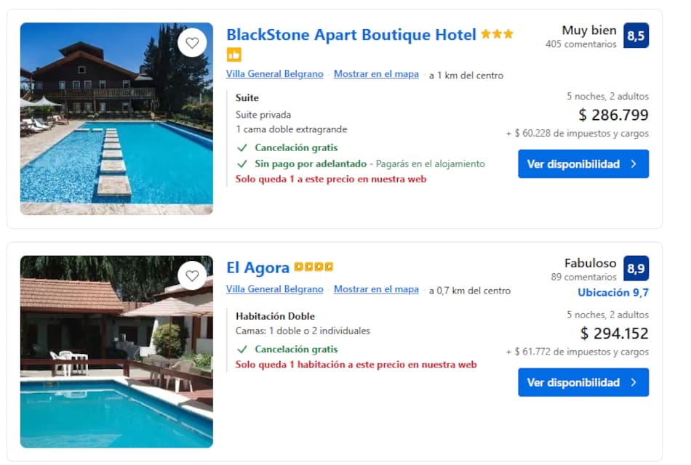The height and width of the screenshot is (465, 691).
Task: Save BlackStone Apart Boutique Hotel with heart icon
Action: click(192, 43)
